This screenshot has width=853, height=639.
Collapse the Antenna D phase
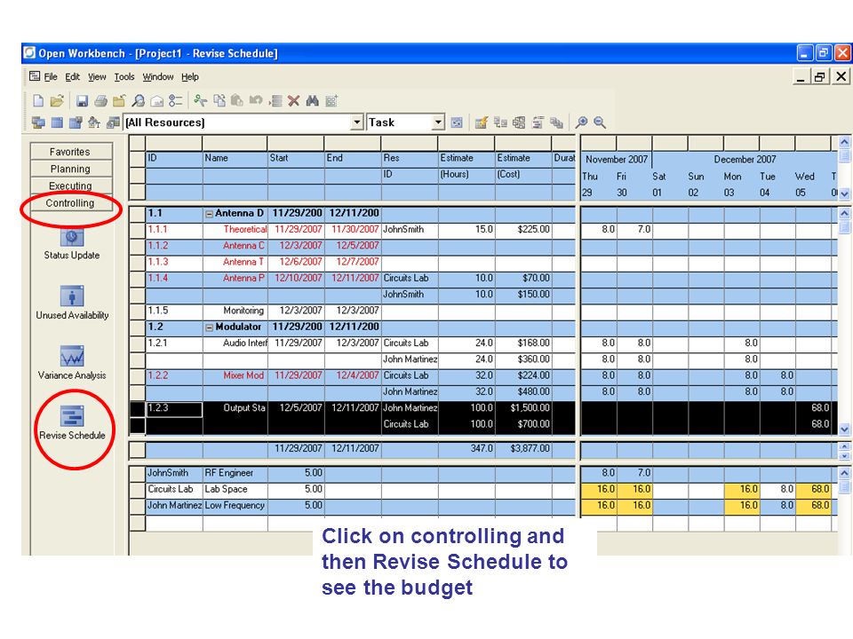point(209,214)
